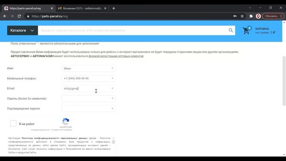This screenshot has height=161, width=286.
Task: Click the Мобильный телефон input field
Action: coord(88,78)
